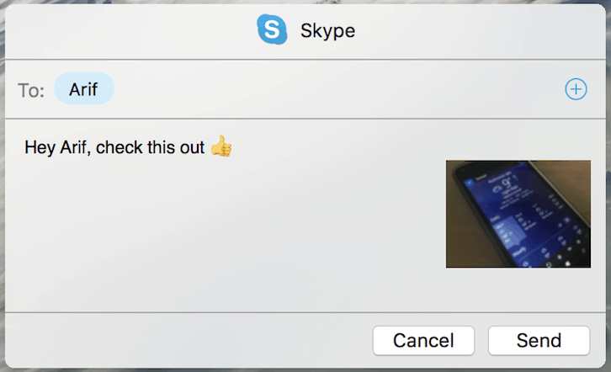This screenshot has width=611, height=372.
Task: Place cursor right after the thumbs-up emoji
Action: click(233, 147)
